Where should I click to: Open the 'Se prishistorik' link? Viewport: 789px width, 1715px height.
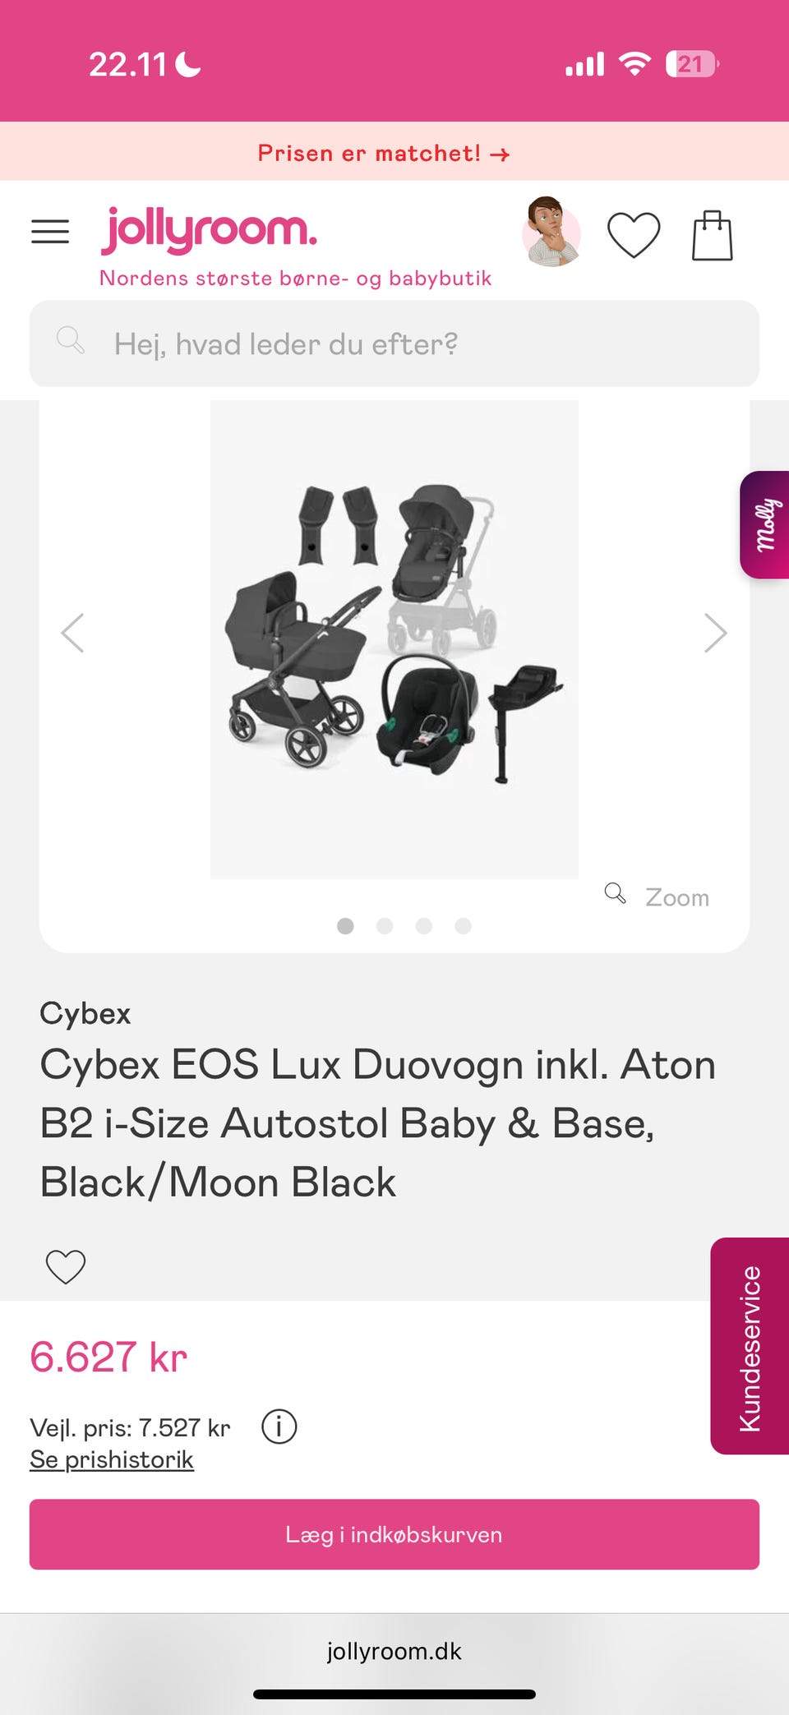pos(112,1459)
